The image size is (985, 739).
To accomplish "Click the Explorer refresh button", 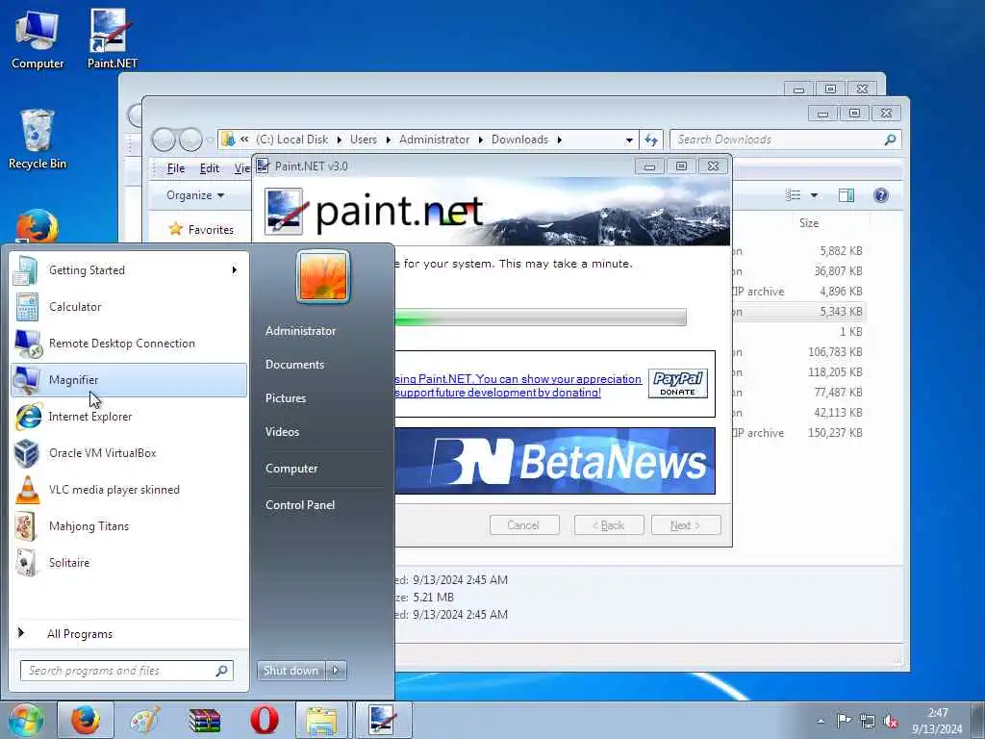I will [x=651, y=140].
